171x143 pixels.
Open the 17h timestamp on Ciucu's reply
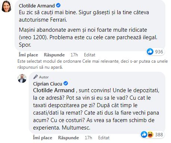point(88,138)
